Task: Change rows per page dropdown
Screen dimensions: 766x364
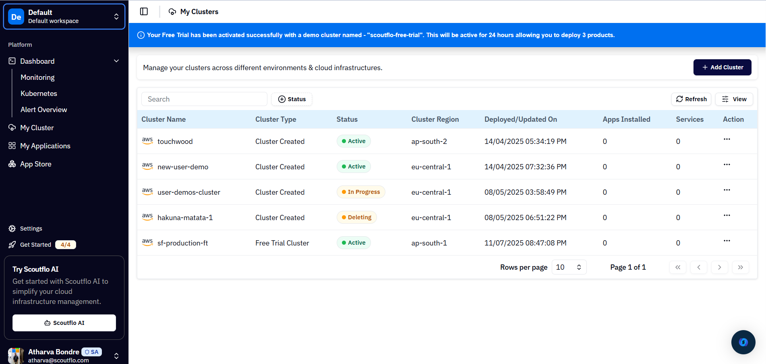Action: click(x=569, y=267)
